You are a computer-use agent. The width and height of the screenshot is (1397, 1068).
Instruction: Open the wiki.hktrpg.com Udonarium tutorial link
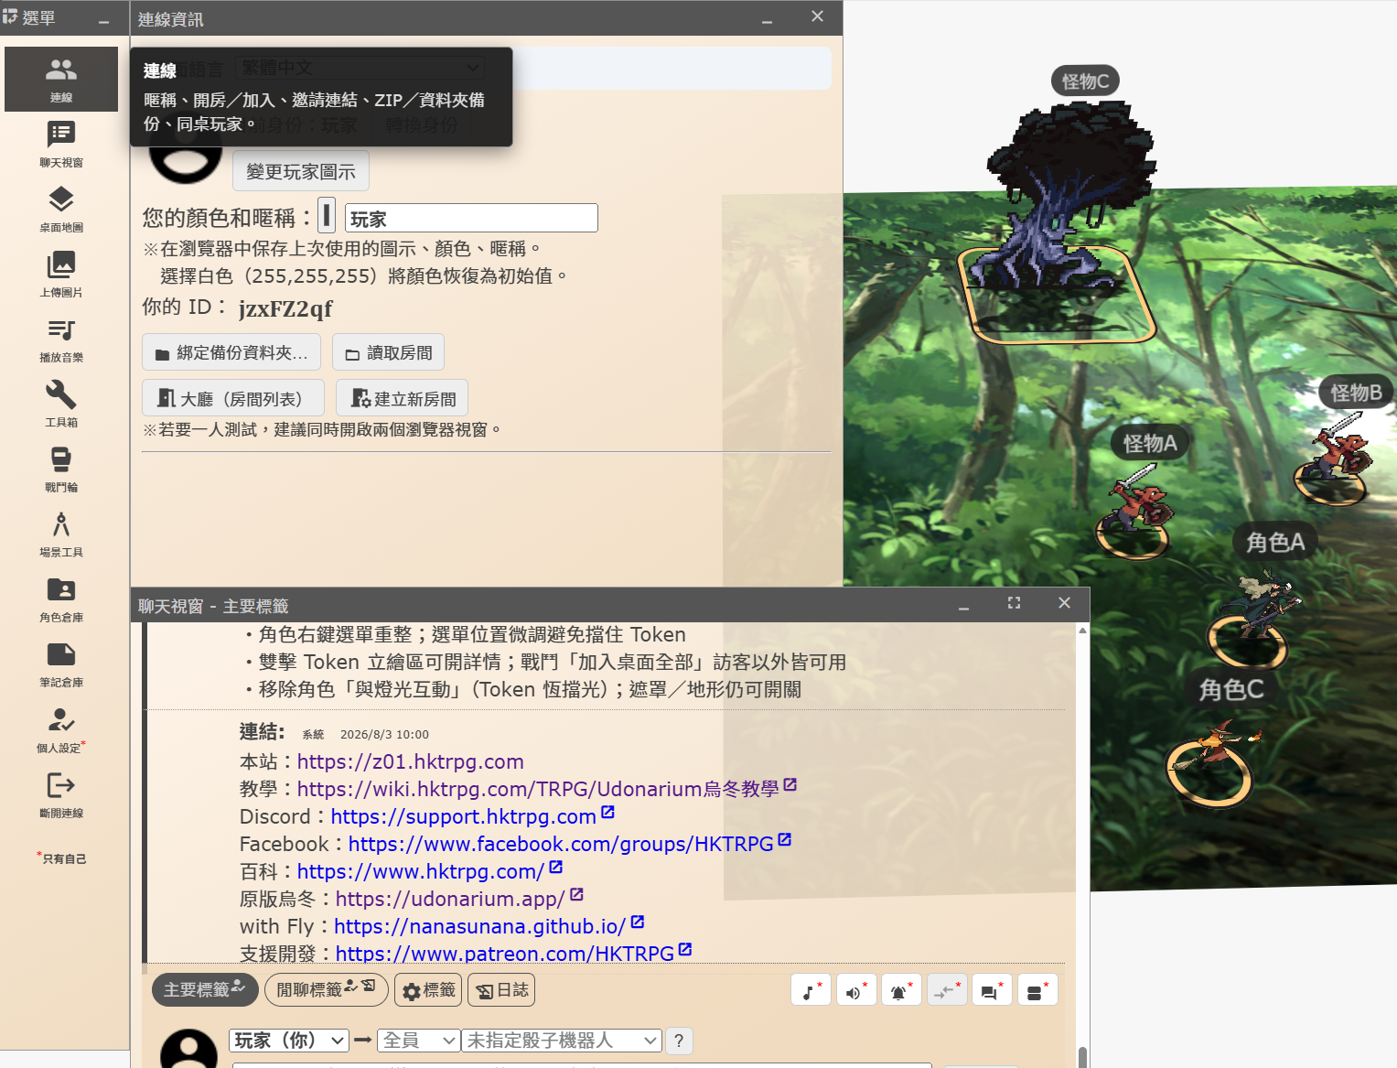pyautogui.click(x=538, y=789)
